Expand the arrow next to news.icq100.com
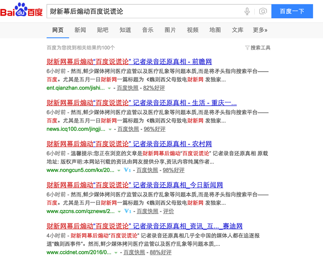323x262 pixels. 110,129
